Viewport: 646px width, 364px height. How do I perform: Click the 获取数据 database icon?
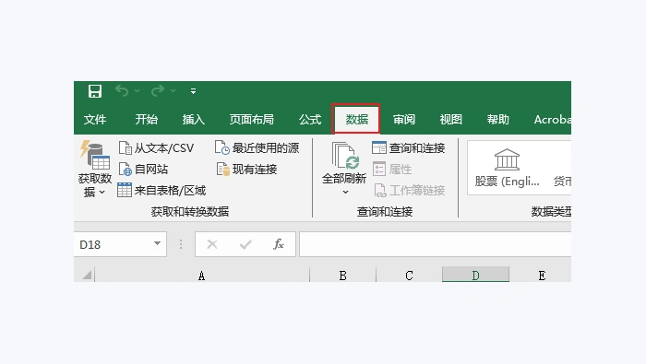coord(95,156)
